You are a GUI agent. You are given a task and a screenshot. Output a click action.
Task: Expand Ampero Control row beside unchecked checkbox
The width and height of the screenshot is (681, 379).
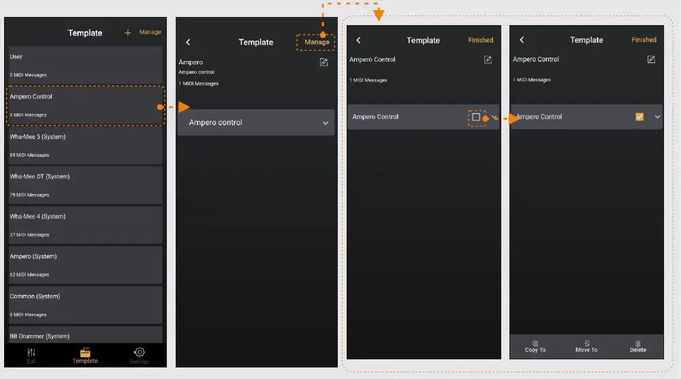tap(494, 117)
